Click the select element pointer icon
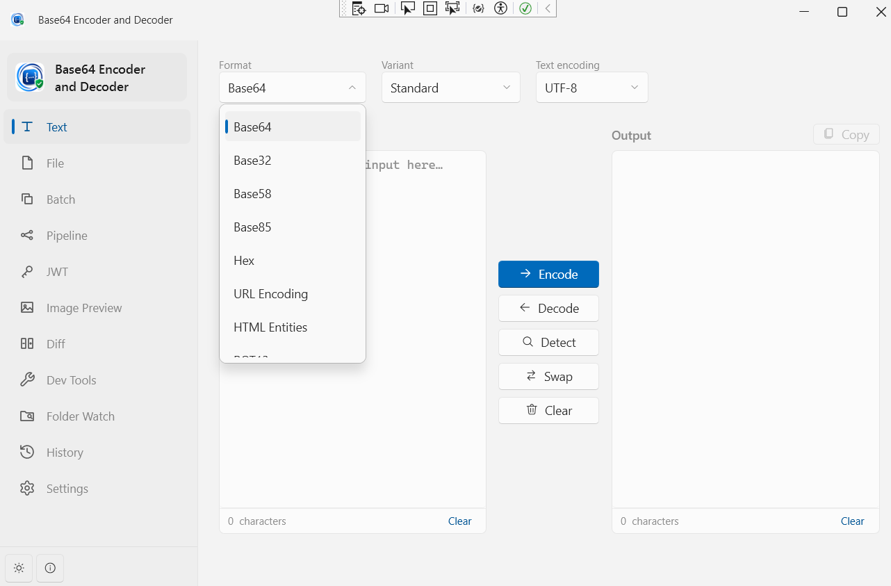The image size is (891, 586). (408, 8)
